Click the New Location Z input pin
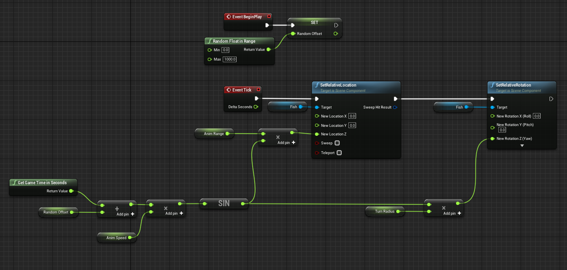567x270 pixels. (x=317, y=134)
